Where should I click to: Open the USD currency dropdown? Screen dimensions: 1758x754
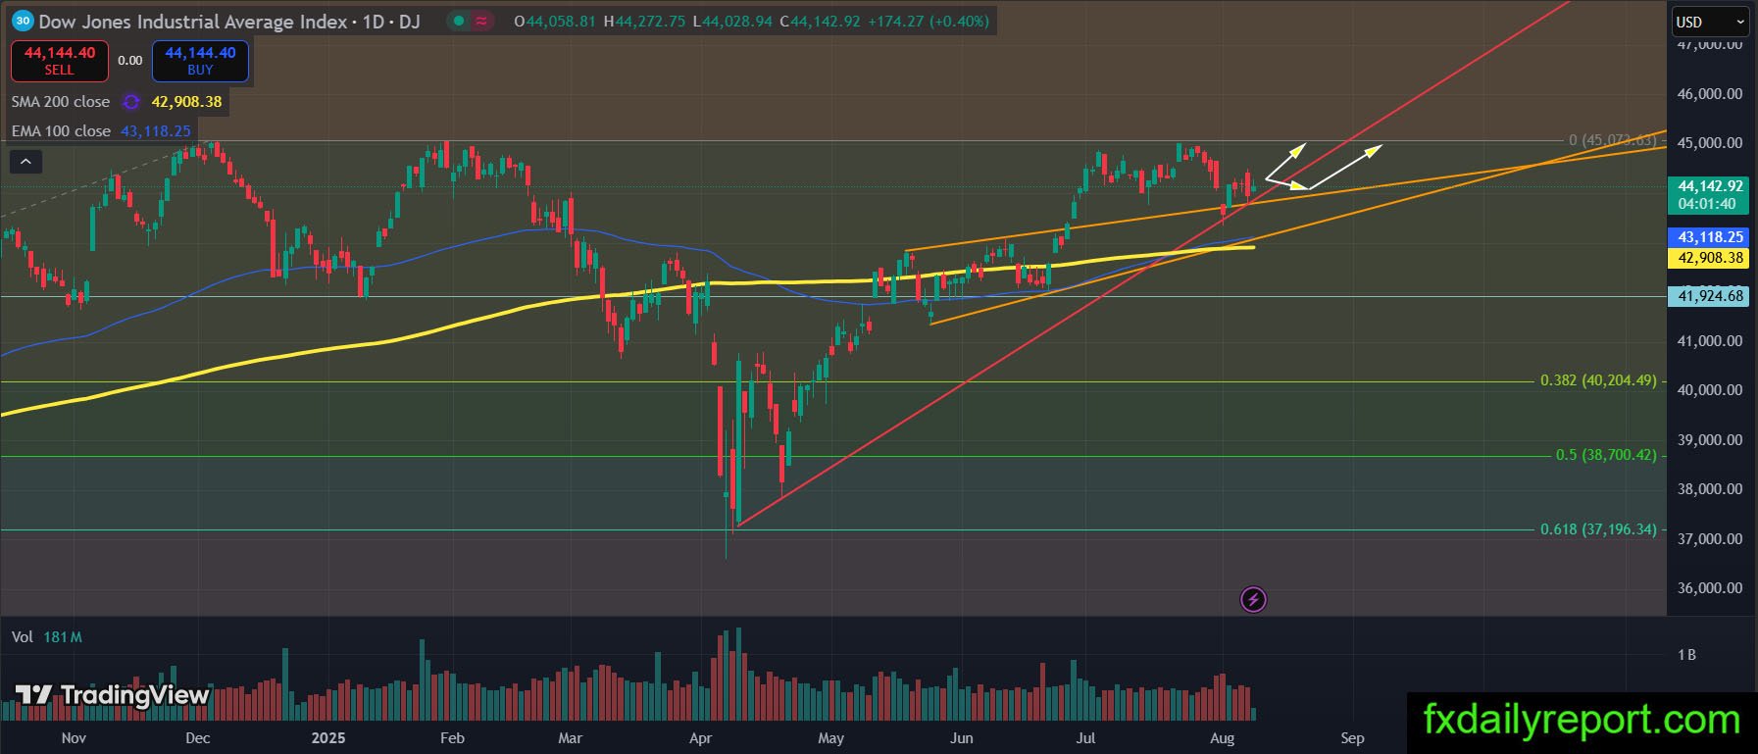pos(1710,22)
